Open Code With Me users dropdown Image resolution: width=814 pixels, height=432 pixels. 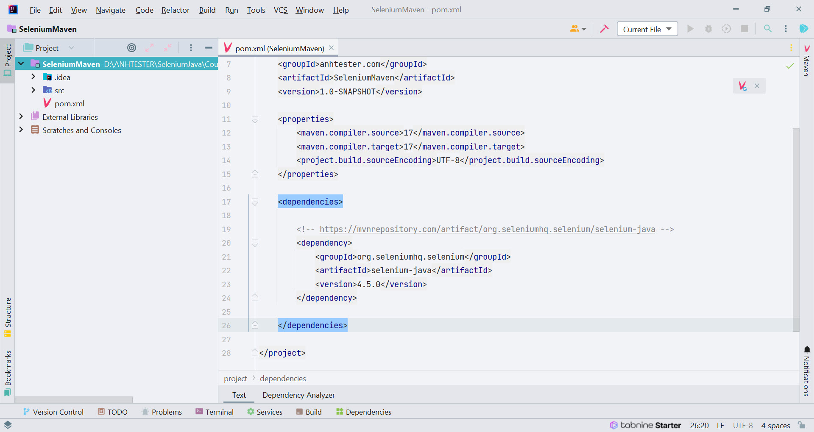coord(578,29)
